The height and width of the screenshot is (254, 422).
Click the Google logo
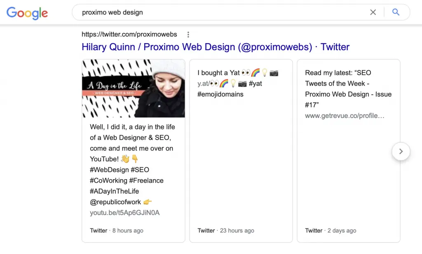click(x=27, y=13)
